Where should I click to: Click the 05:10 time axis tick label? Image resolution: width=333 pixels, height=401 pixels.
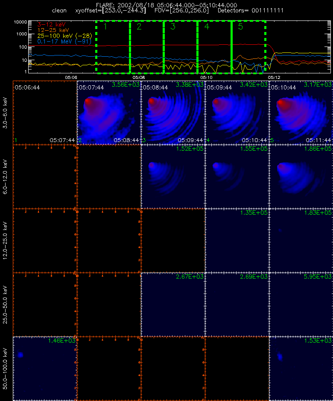pyautogui.click(x=206, y=77)
